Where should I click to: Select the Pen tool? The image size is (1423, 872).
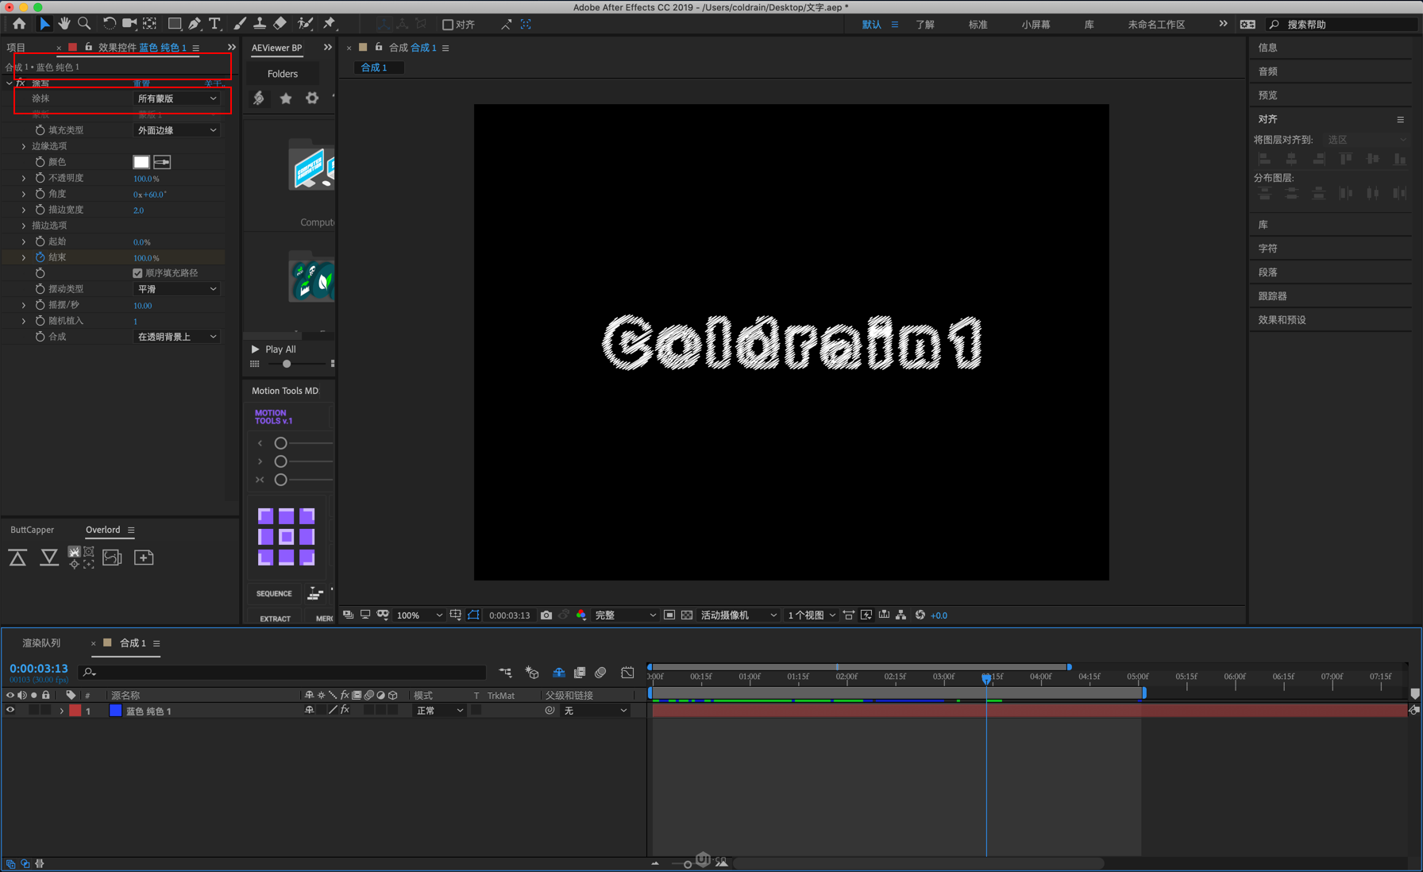(x=195, y=24)
